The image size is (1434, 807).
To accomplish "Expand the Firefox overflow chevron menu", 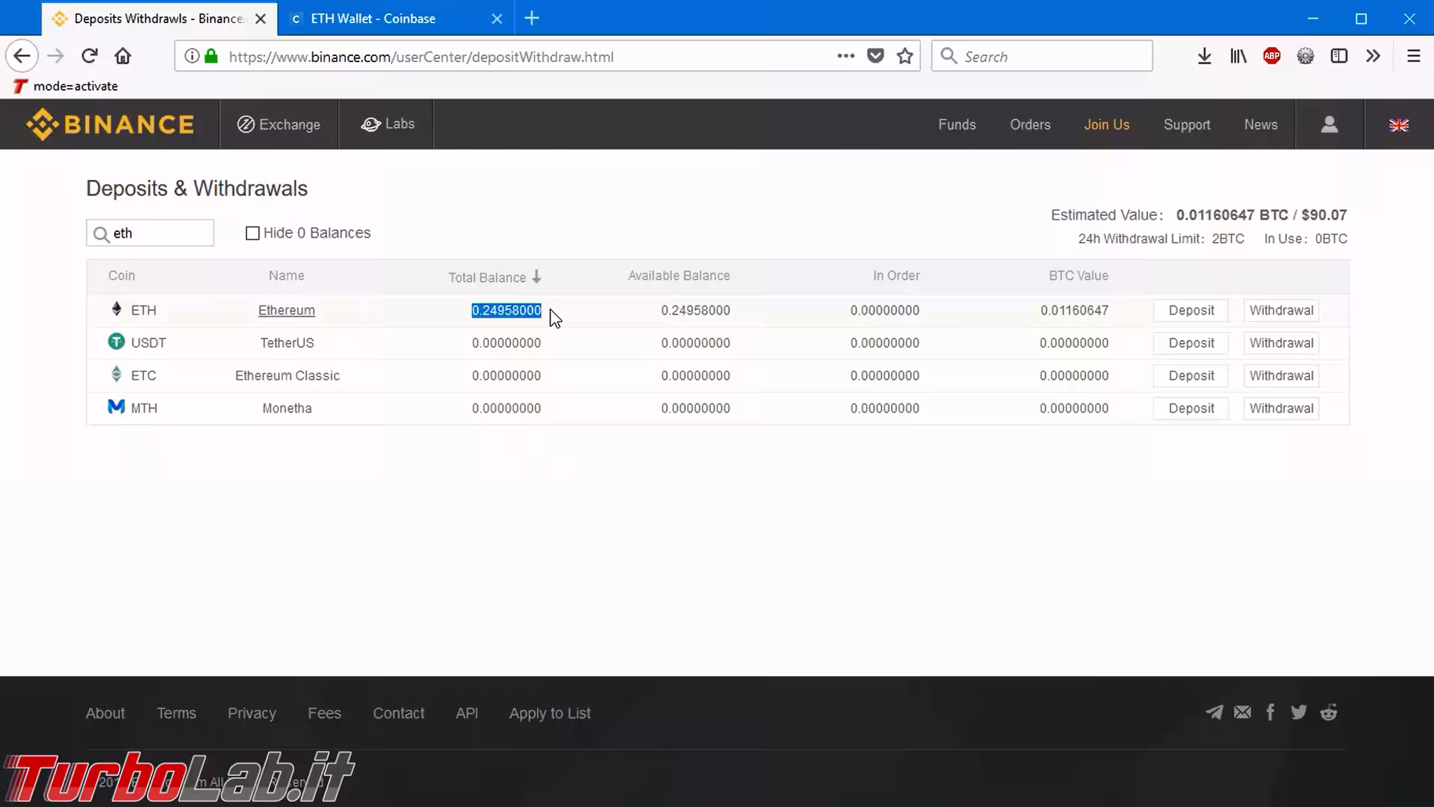I will click(1373, 56).
